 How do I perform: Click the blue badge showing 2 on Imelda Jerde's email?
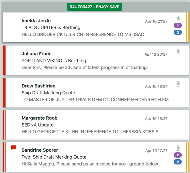pos(178,32)
